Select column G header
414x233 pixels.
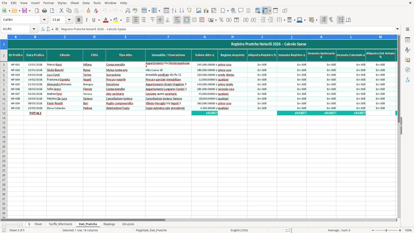[205, 37]
